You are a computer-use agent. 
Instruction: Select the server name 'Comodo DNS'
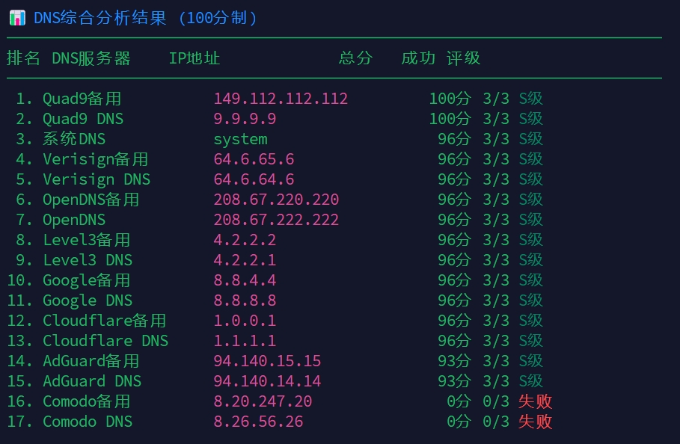(88, 422)
